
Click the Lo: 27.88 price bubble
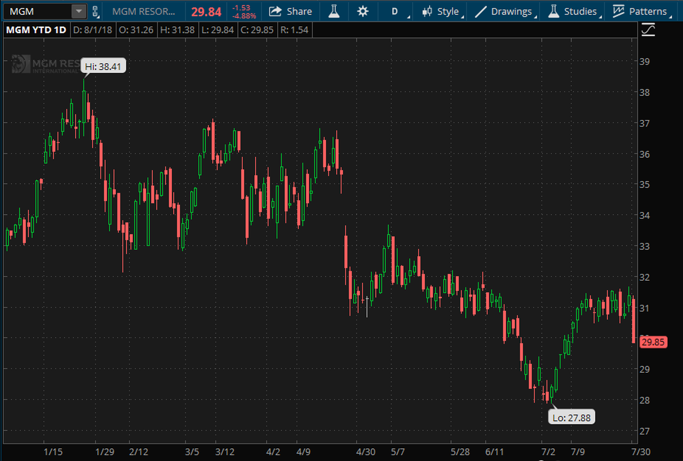tap(571, 418)
